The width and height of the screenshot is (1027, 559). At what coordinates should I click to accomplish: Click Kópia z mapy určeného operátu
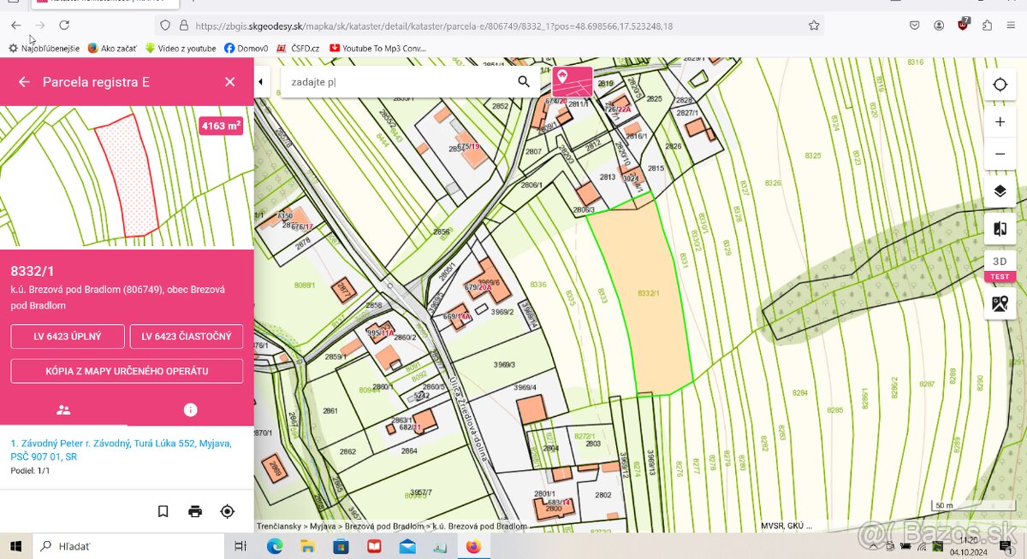coord(127,371)
